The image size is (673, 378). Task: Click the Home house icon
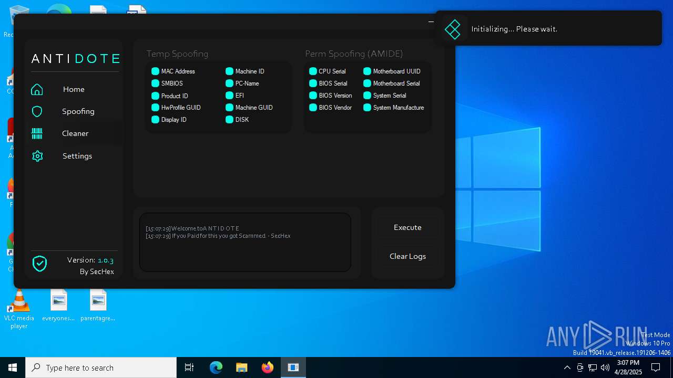pos(37,89)
